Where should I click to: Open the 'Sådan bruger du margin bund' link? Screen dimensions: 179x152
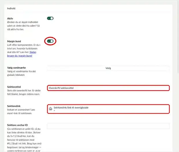[x=22, y=54]
